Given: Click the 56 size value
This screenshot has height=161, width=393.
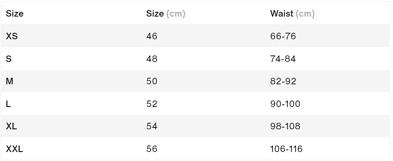Looking at the screenshot, I should tap(152, 149).
